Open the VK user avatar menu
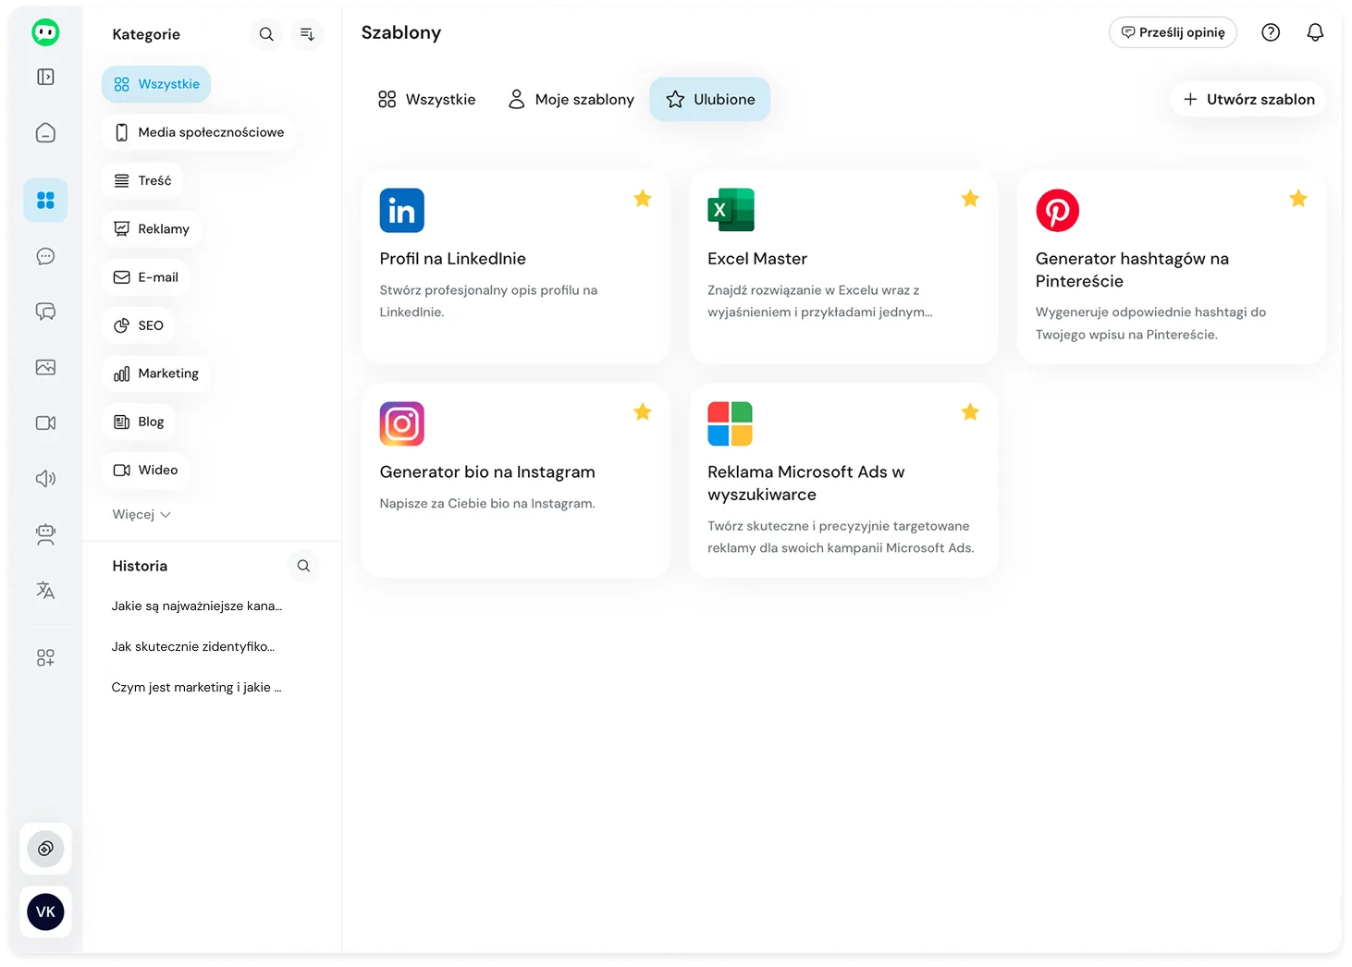Viewport: 1352px width, 967px height. (x=45, y=912)
